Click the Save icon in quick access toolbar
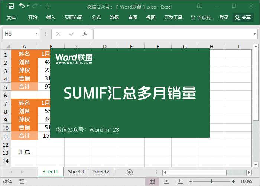Viewport: 260px width, 186px height. coord(11,6)
